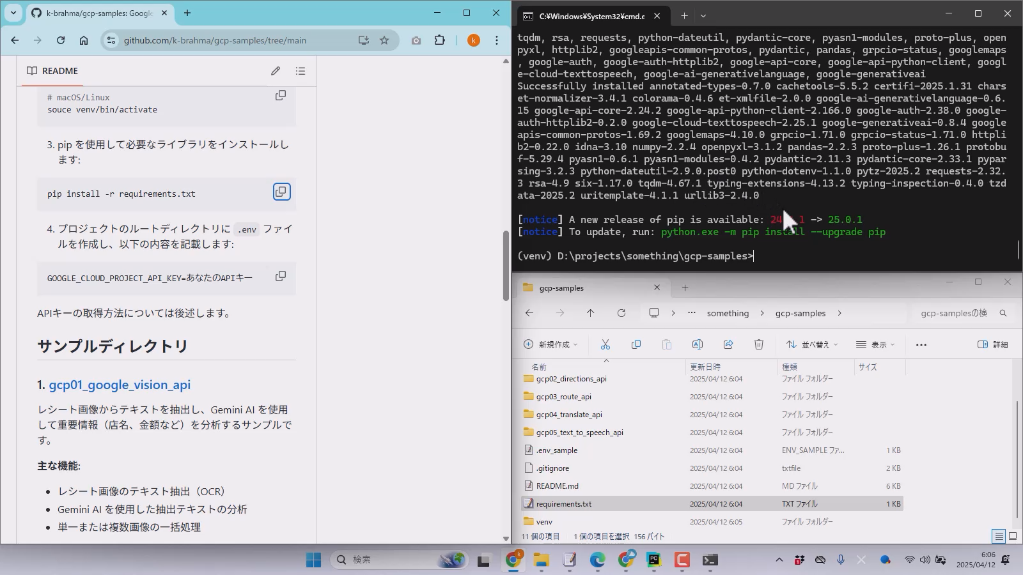Switch to details list view in status bar
Image resolution: width=1023 pixels, height=575 pixels.
coord(998,536)
